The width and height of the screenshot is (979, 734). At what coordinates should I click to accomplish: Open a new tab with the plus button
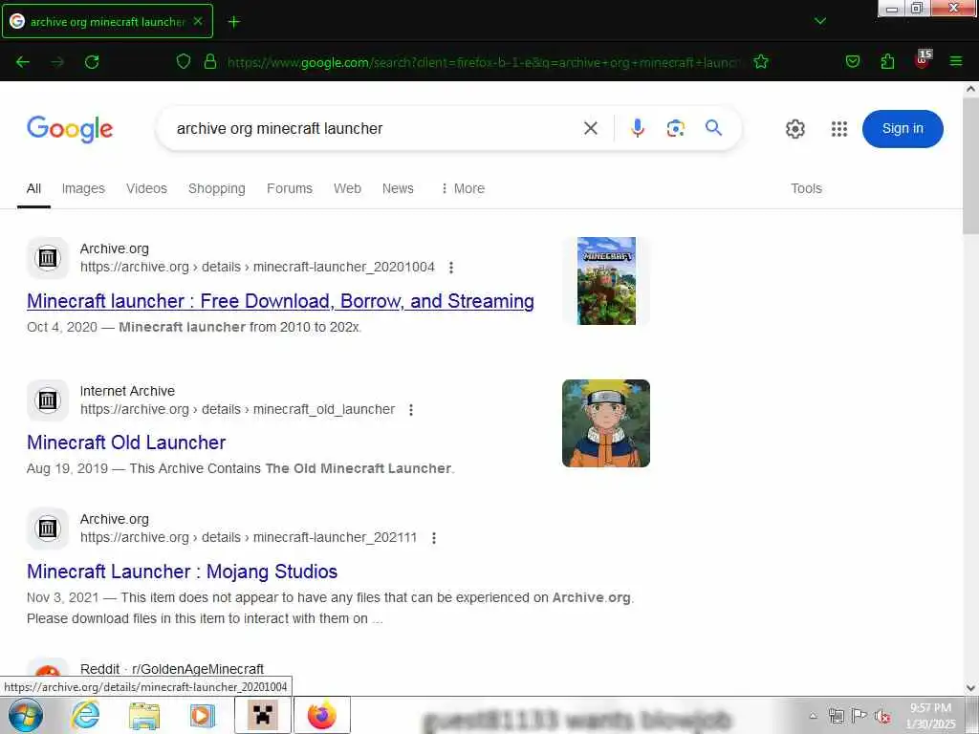233,22
